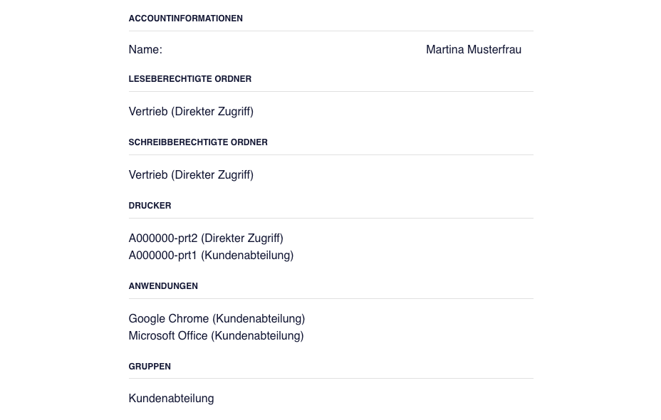
Task: Select printer A000000-prt2 (Direkter Zugriff)
Action: tap(206, 238)
